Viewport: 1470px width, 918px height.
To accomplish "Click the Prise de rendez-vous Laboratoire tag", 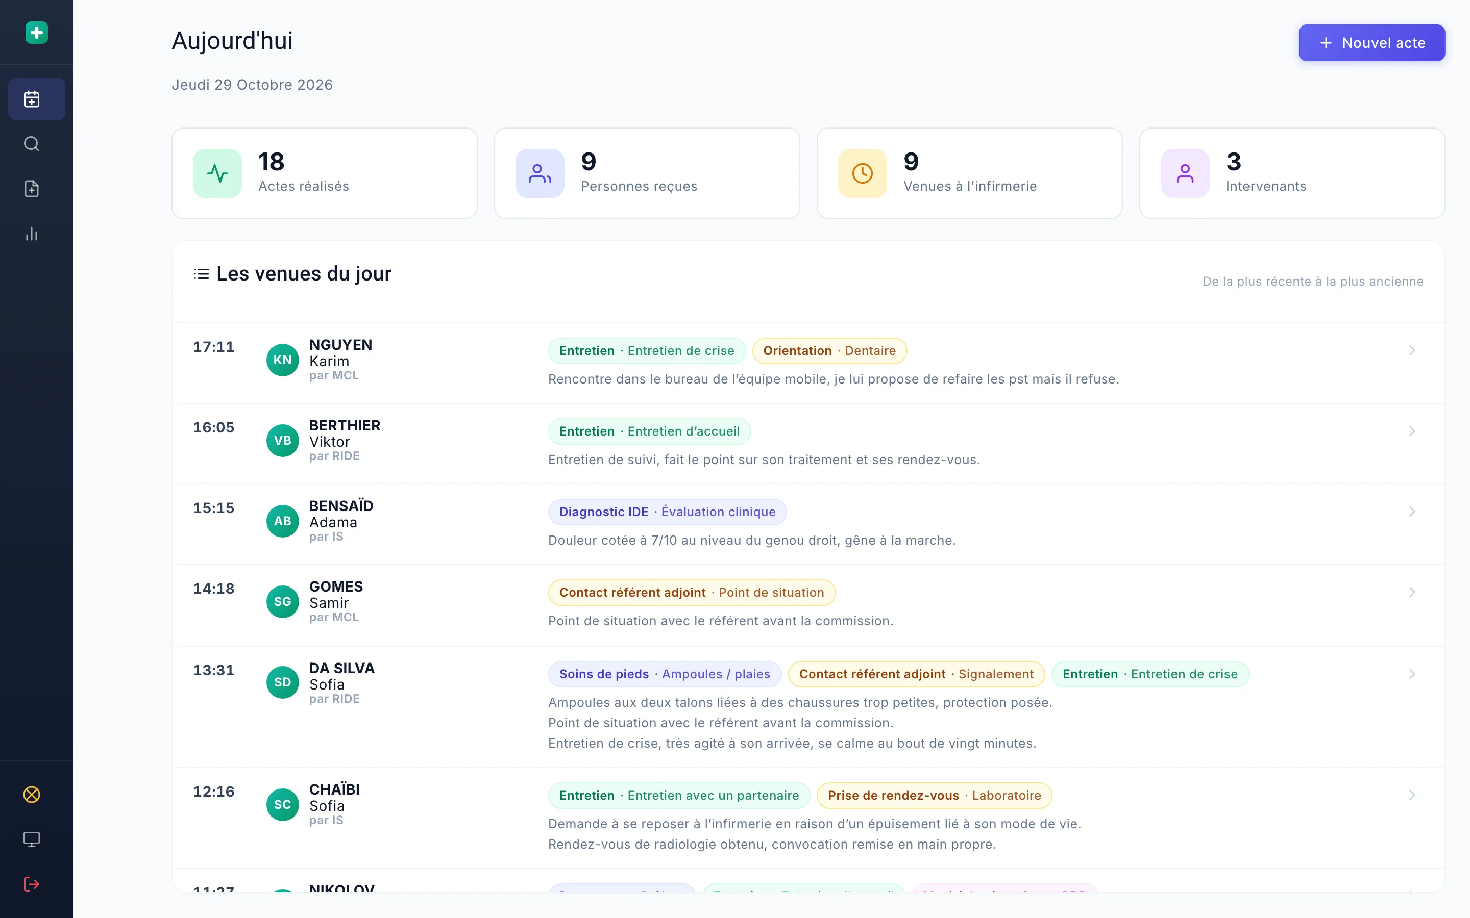I will click(x=934, y=796).
